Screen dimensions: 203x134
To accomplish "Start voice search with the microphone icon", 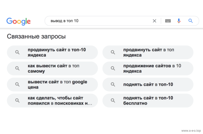I will coord(179,21).
